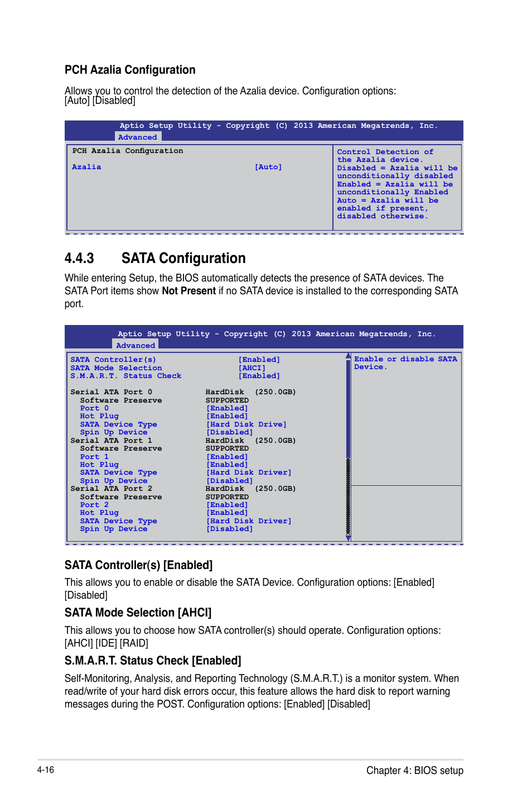Click 'Chapter 4: BIOS setup' footer text
The height and width of the screenshot is (803, 532).
coord(415,771)
